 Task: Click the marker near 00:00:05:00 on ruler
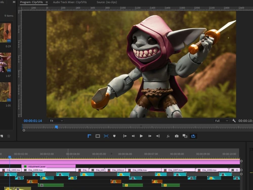(111, 154)
